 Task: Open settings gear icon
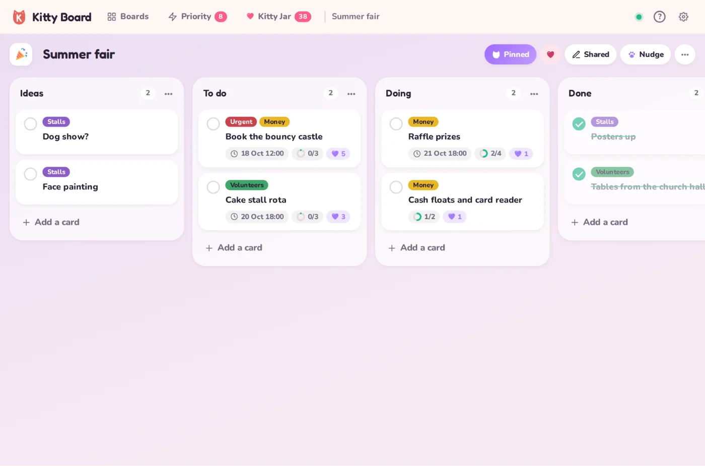pos(683,17)
